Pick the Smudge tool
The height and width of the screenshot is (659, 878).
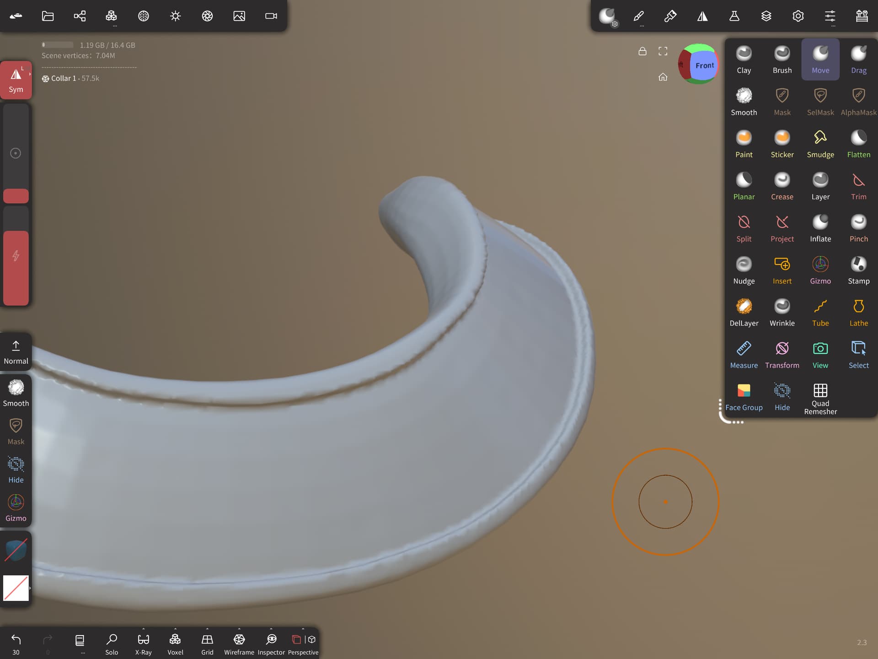click(x=820, y=144)
